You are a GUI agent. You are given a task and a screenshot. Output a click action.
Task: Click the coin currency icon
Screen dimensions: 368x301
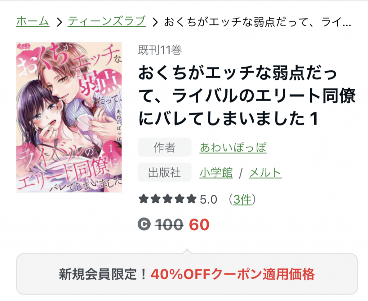144,224
